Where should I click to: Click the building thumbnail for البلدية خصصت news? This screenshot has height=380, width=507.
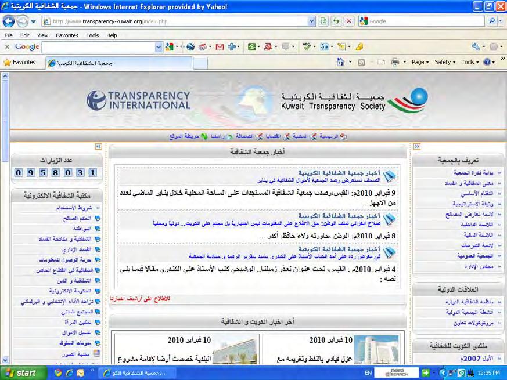tap(235, 349)
